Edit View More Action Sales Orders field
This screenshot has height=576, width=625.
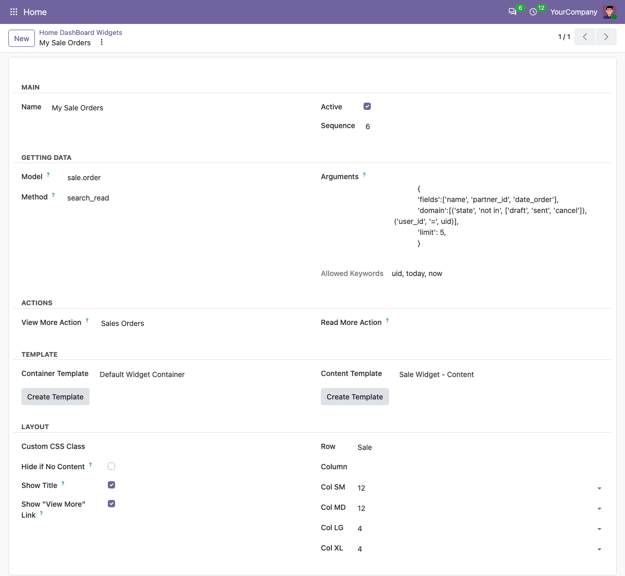click(x=202, y=323)
